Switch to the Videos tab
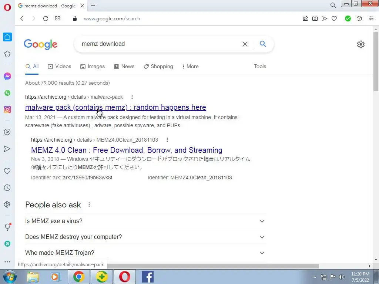This screenshot has height=284, width=379. coord(60,67)
